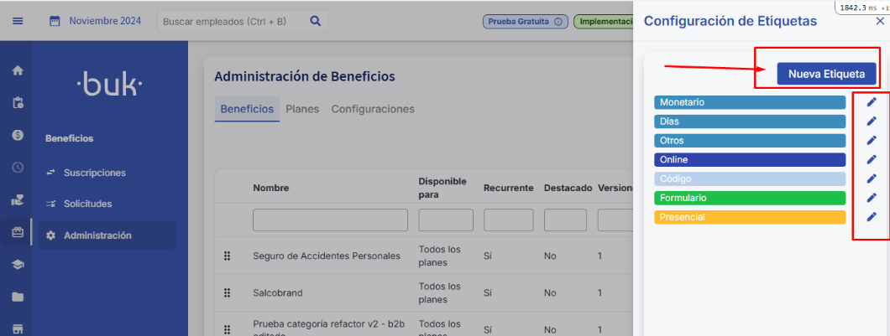Edit the Días tag with pencil icon
The height and width of the screenshot is (336, 890).
tap(872, 121)
